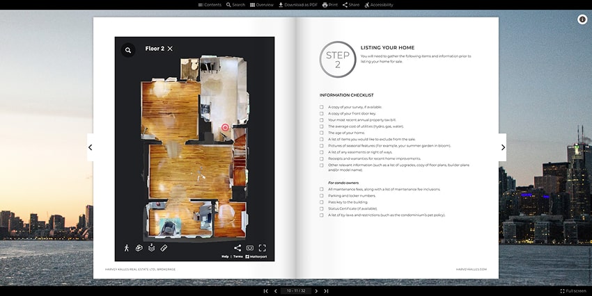
Task: Check 'A copy of your front door key'
Action: pos(322,113)
